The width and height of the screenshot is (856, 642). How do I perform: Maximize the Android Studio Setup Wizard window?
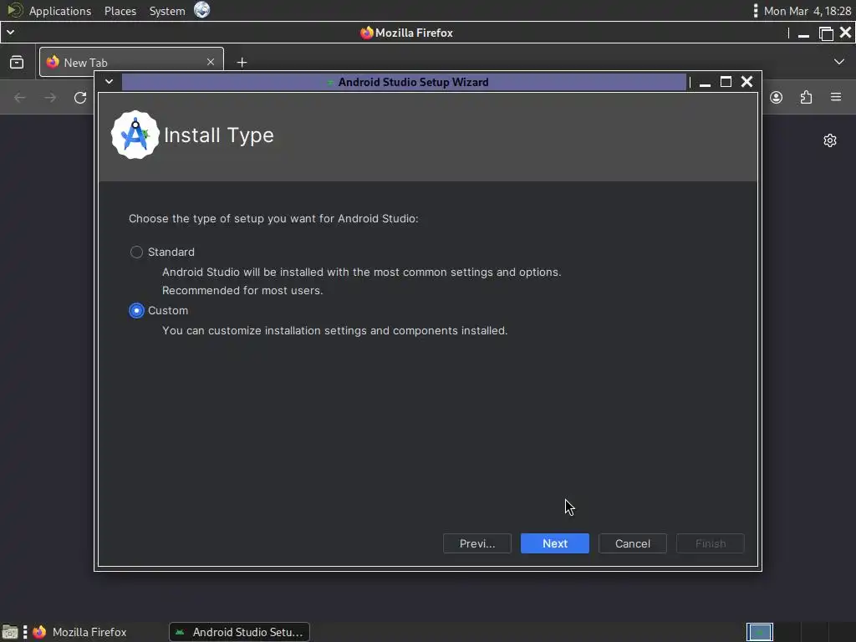(726, 82)
